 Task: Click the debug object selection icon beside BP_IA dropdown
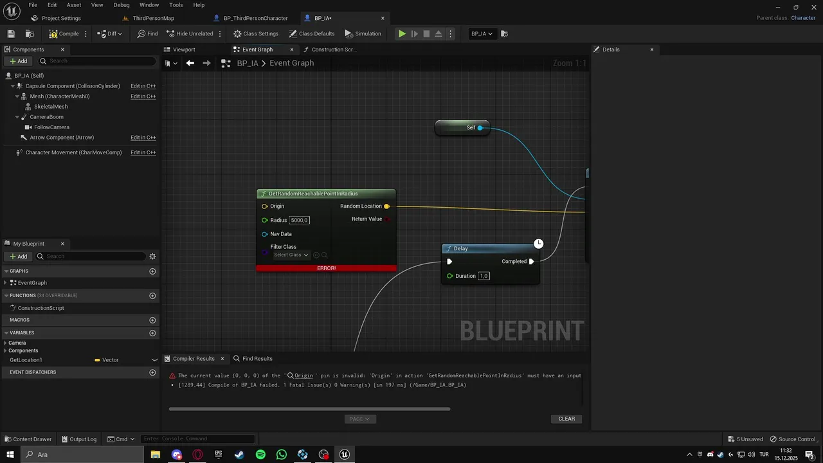[504, 33]
